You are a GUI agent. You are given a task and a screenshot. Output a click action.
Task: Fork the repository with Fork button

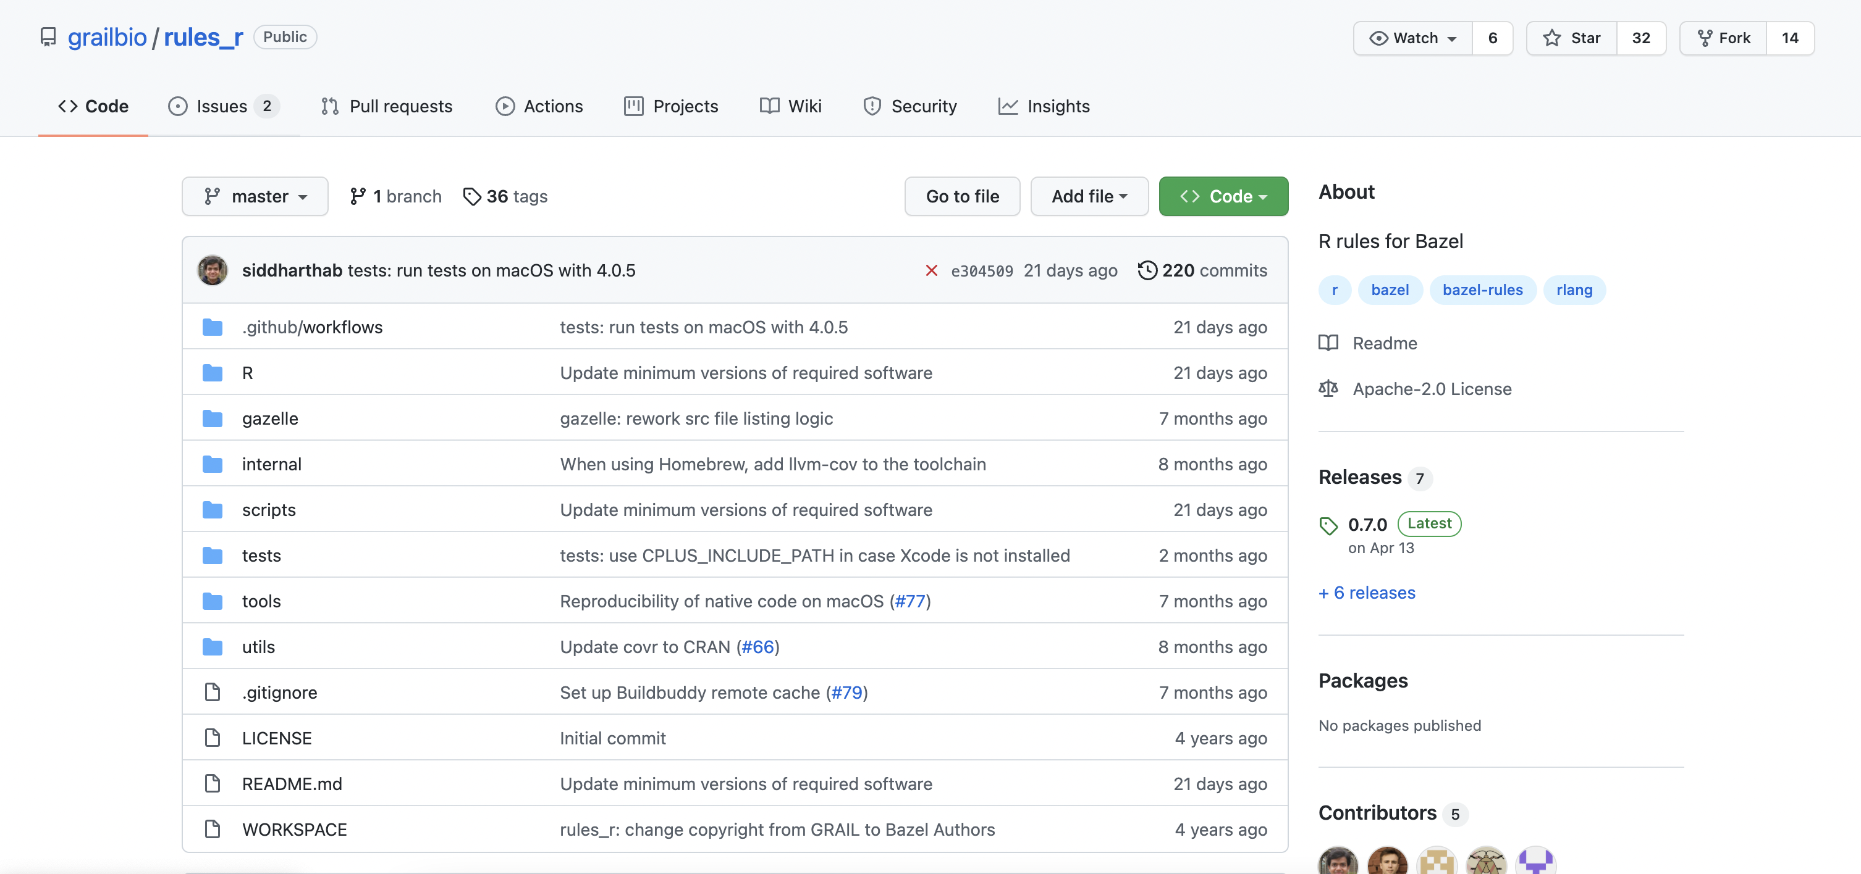1723,38
